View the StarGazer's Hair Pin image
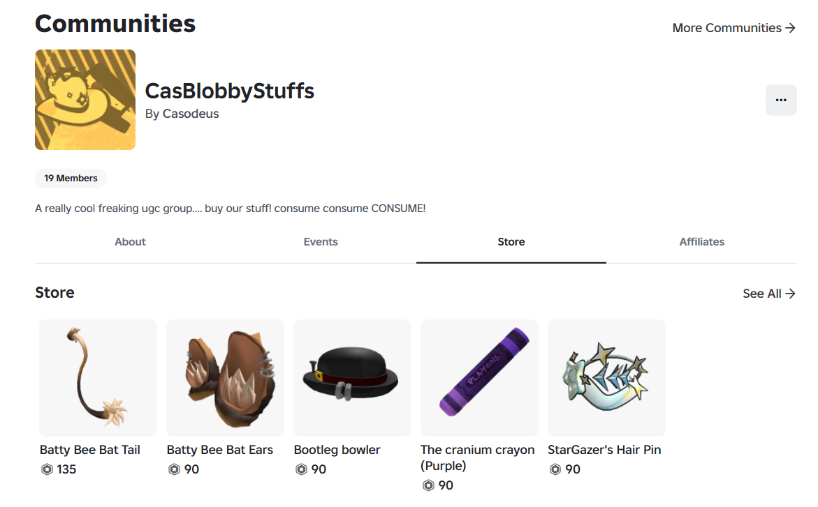Viewport: 818px width, 507px height. coord(606,378)
